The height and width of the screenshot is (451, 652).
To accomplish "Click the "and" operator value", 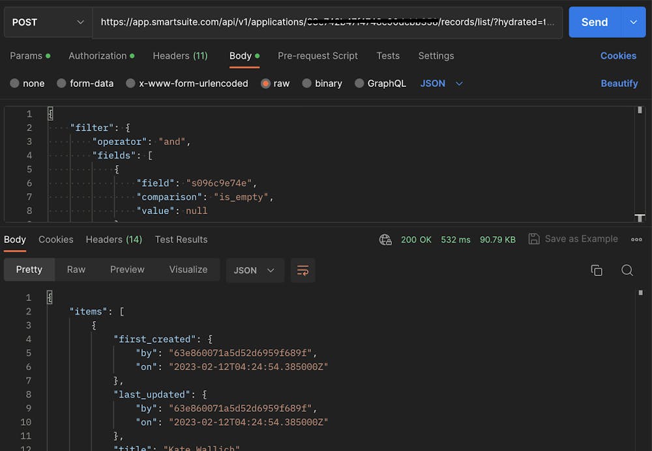I will tap(171, 142).
